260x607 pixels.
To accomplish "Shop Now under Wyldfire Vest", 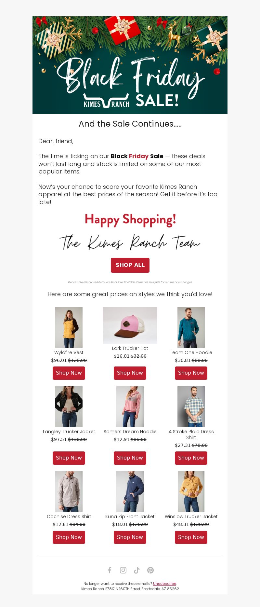I will (x=69, y=373).
